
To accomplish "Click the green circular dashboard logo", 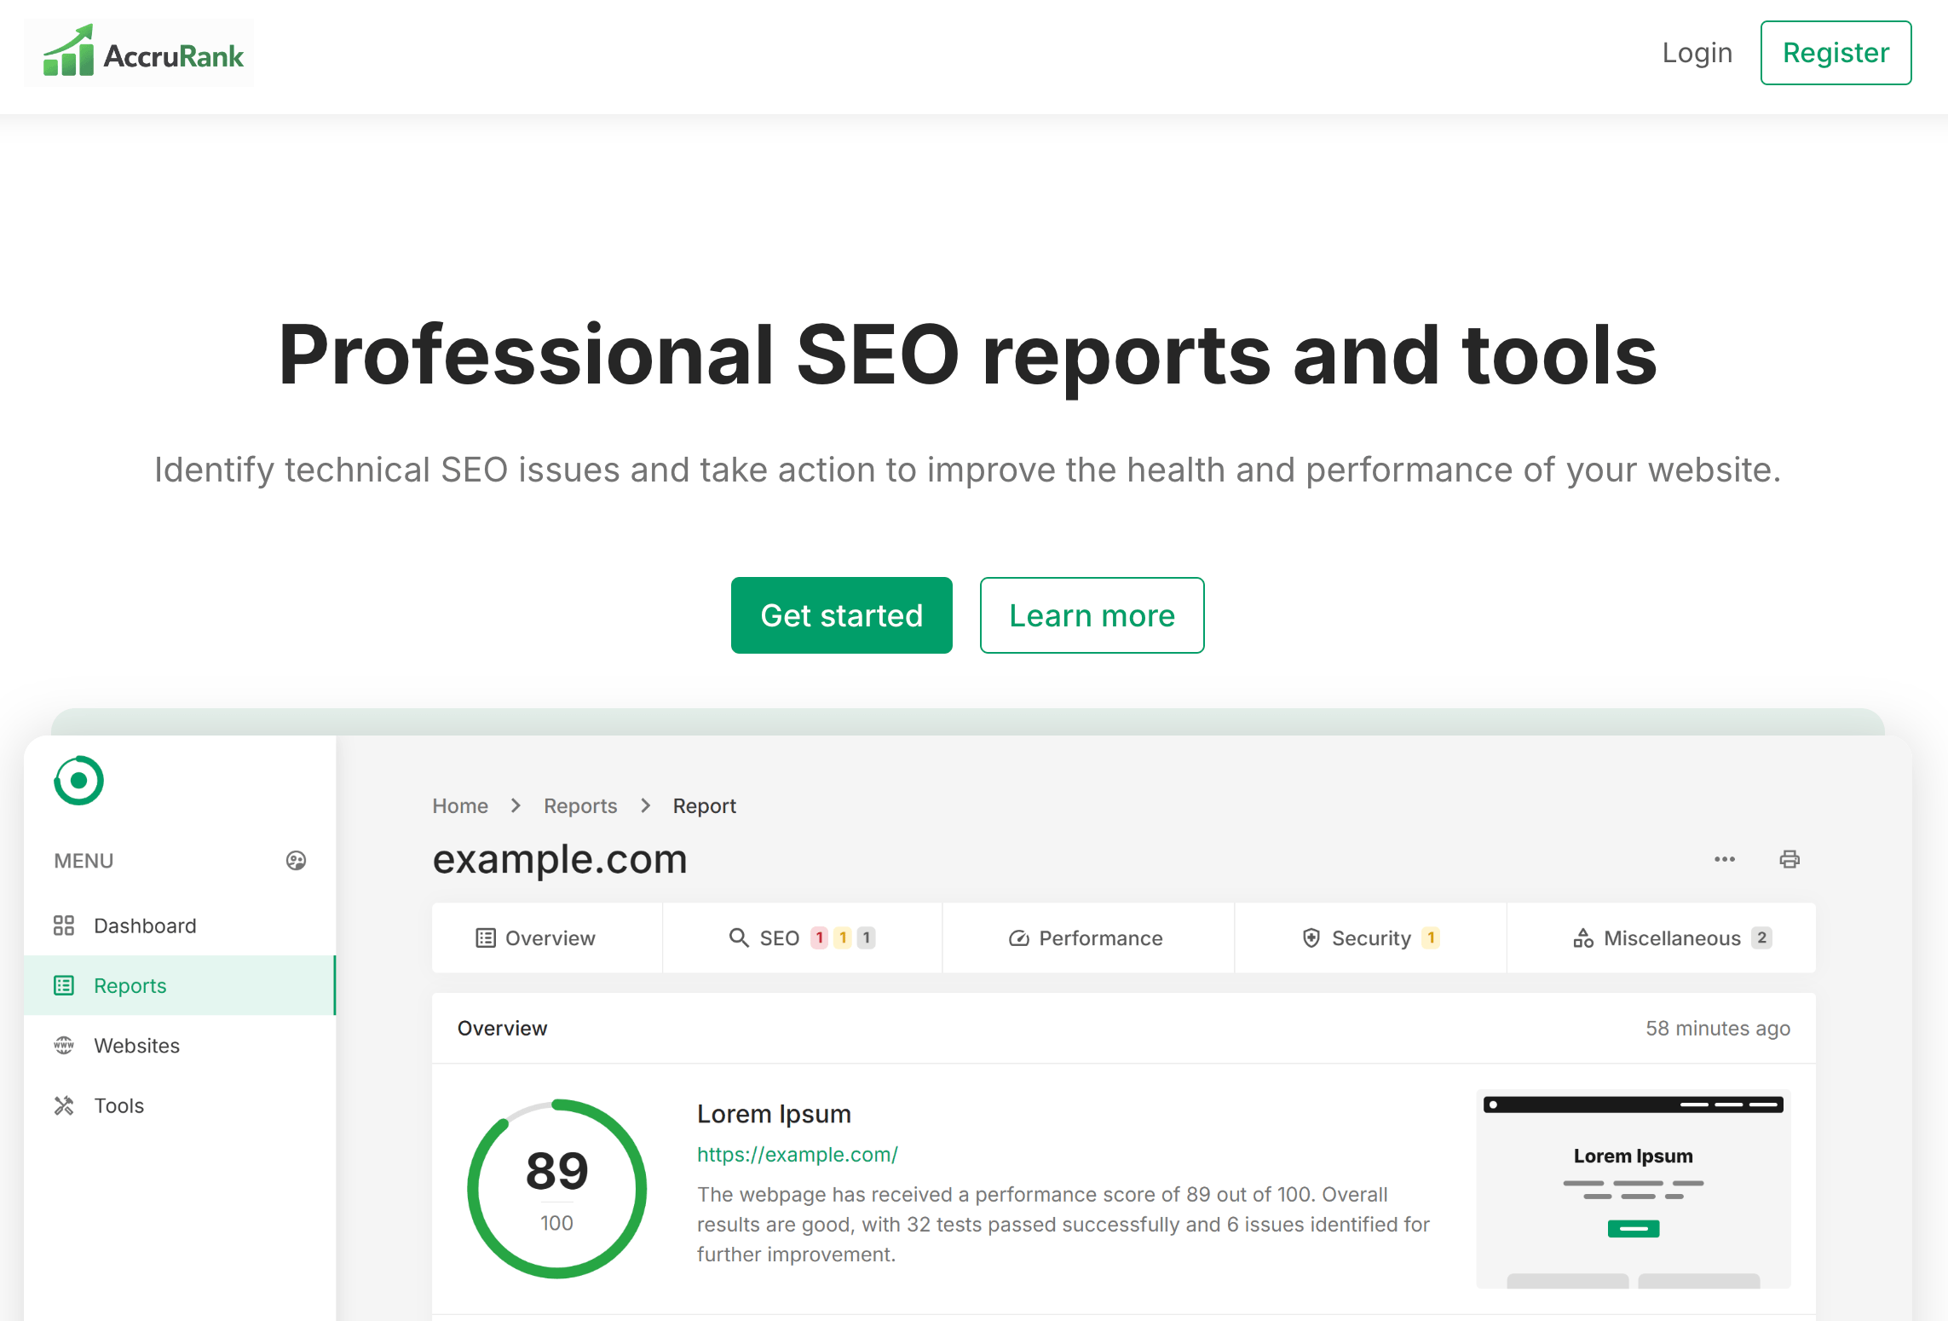I will (79, 780).
